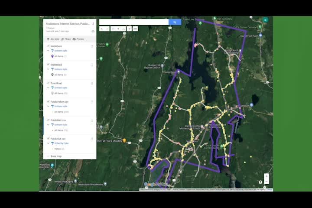Toggle TownRoad layer visibility checkbox
312x208 pixels.
point(48,83)
